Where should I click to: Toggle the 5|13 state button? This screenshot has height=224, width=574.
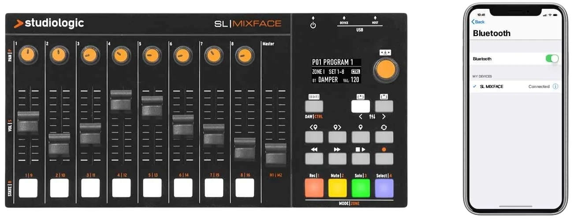tap(152, 188)
